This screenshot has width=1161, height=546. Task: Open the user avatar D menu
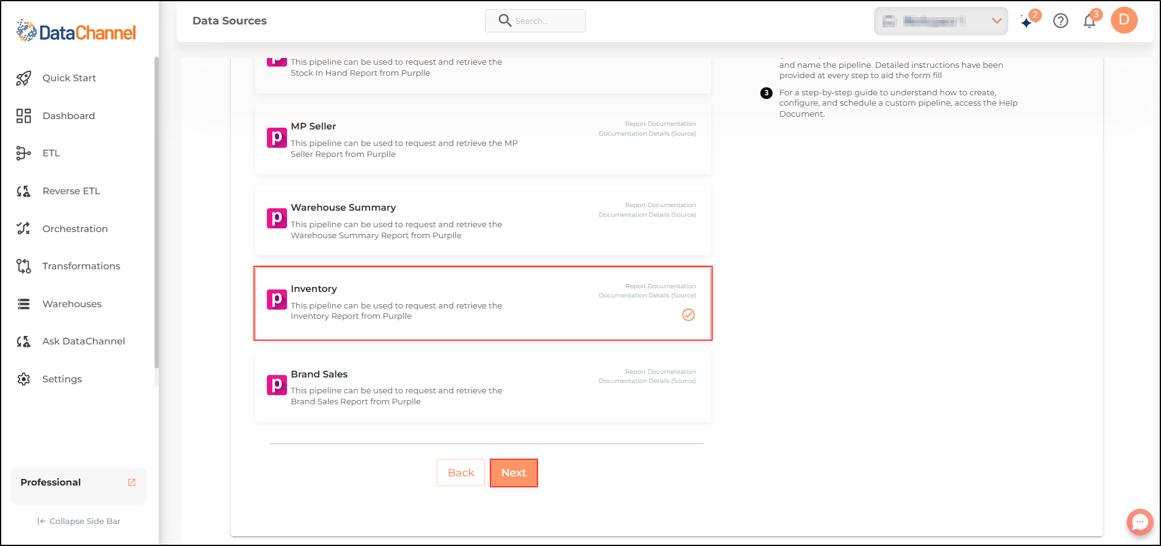click(x=1124, y=20)
